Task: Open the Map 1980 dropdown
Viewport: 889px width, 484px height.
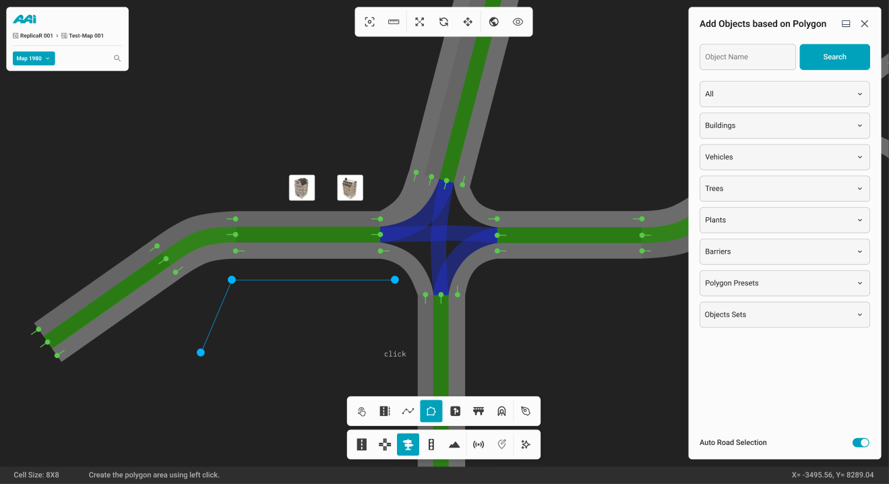Action: (x=34, y=59)
